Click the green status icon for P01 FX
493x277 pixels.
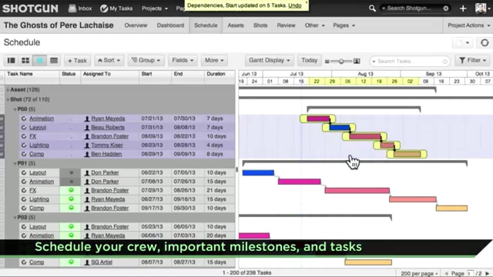71,190
